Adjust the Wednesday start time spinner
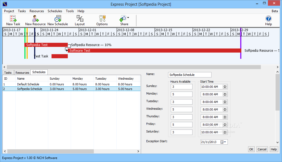The image size is (282, 162). 225,109
